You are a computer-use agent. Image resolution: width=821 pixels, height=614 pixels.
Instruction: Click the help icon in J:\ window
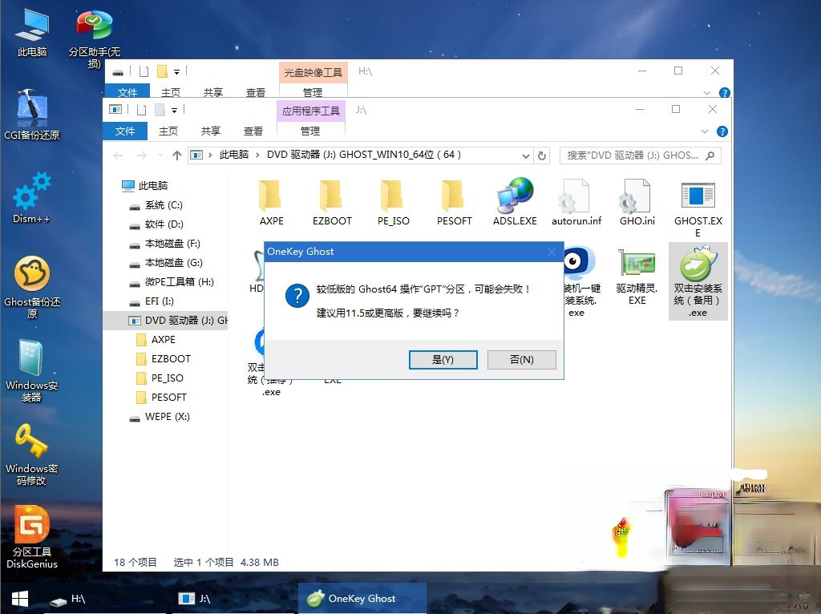722,131
